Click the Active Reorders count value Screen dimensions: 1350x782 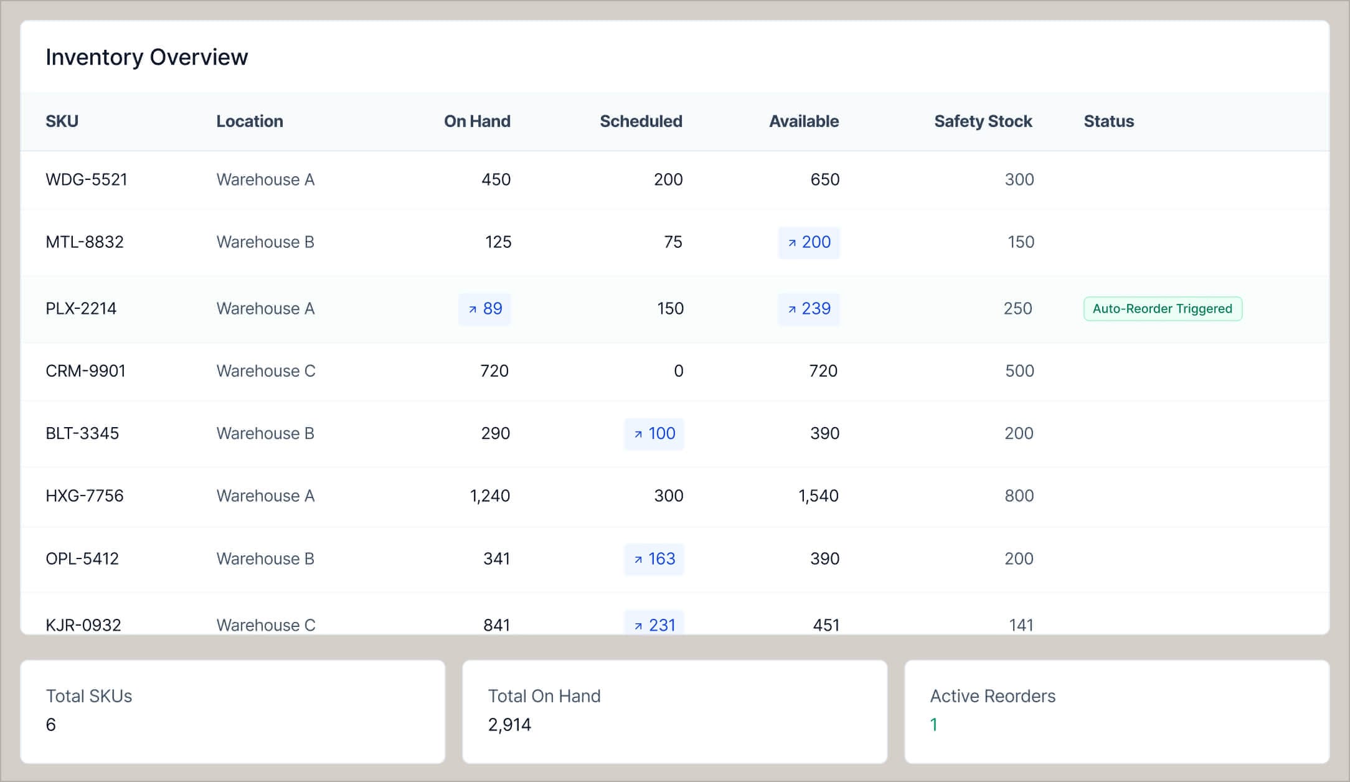[x=933, y=725]
